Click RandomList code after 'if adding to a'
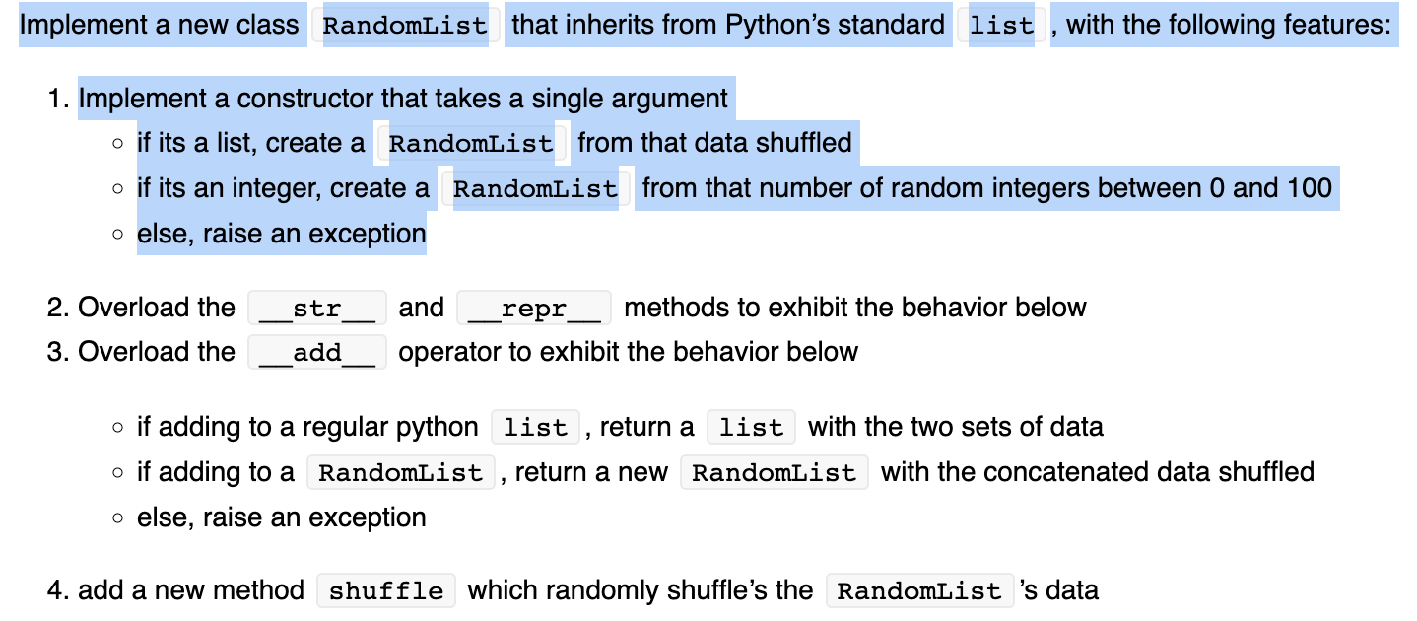The width and height of the screenshot is (1417, 621). [x=400, y=472]
